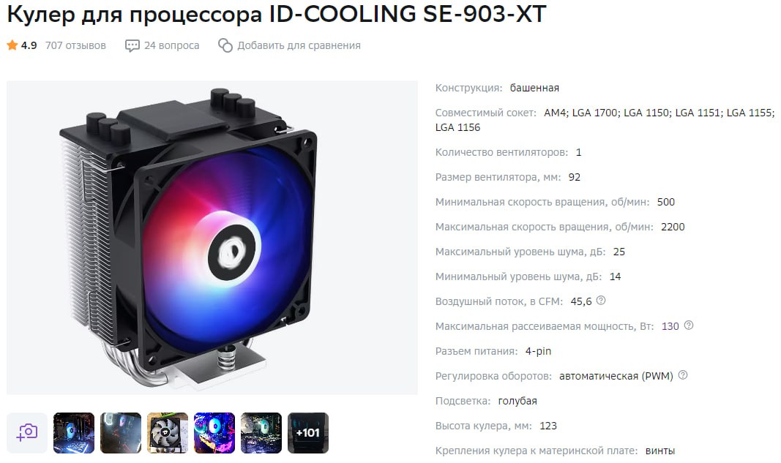Open the first customer photo thumbnail
Screen dimensions: 781x463
coord(74,432)
